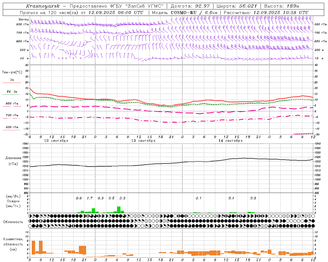Click the Krasnoyarsk station title
328x262 pixels.
(43, 6)
